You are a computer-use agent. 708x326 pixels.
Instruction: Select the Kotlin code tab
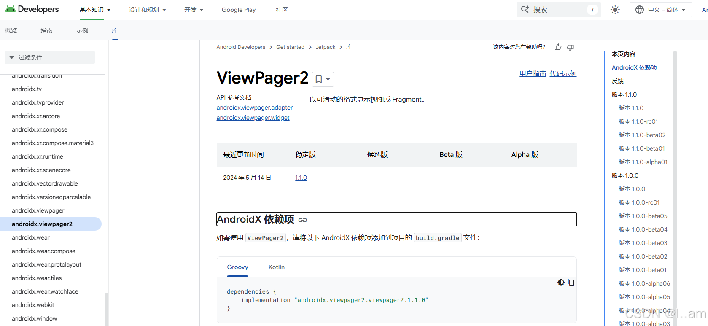[x=277, y=267]
